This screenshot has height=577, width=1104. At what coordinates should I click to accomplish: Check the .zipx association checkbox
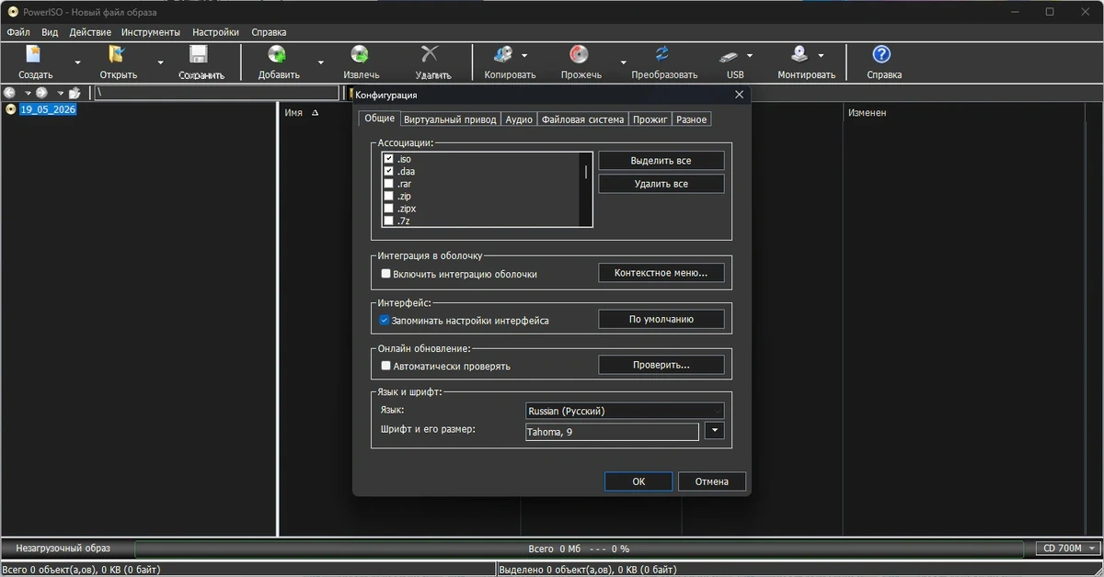pos(388,209)
